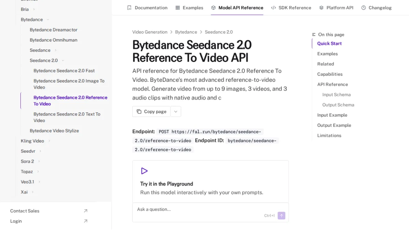Click the Model API Reference cube icon

pyautogui.click(x=213, y=7)
